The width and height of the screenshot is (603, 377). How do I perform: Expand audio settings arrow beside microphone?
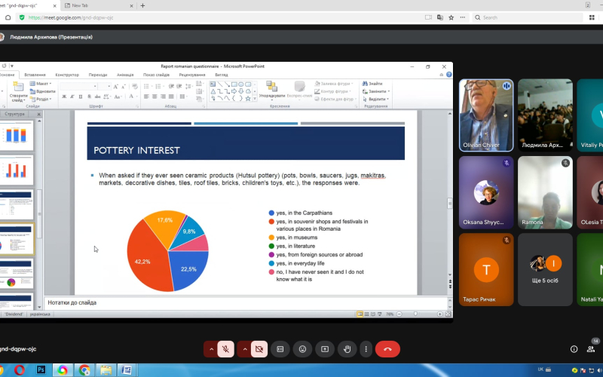(x=211, y=349)
